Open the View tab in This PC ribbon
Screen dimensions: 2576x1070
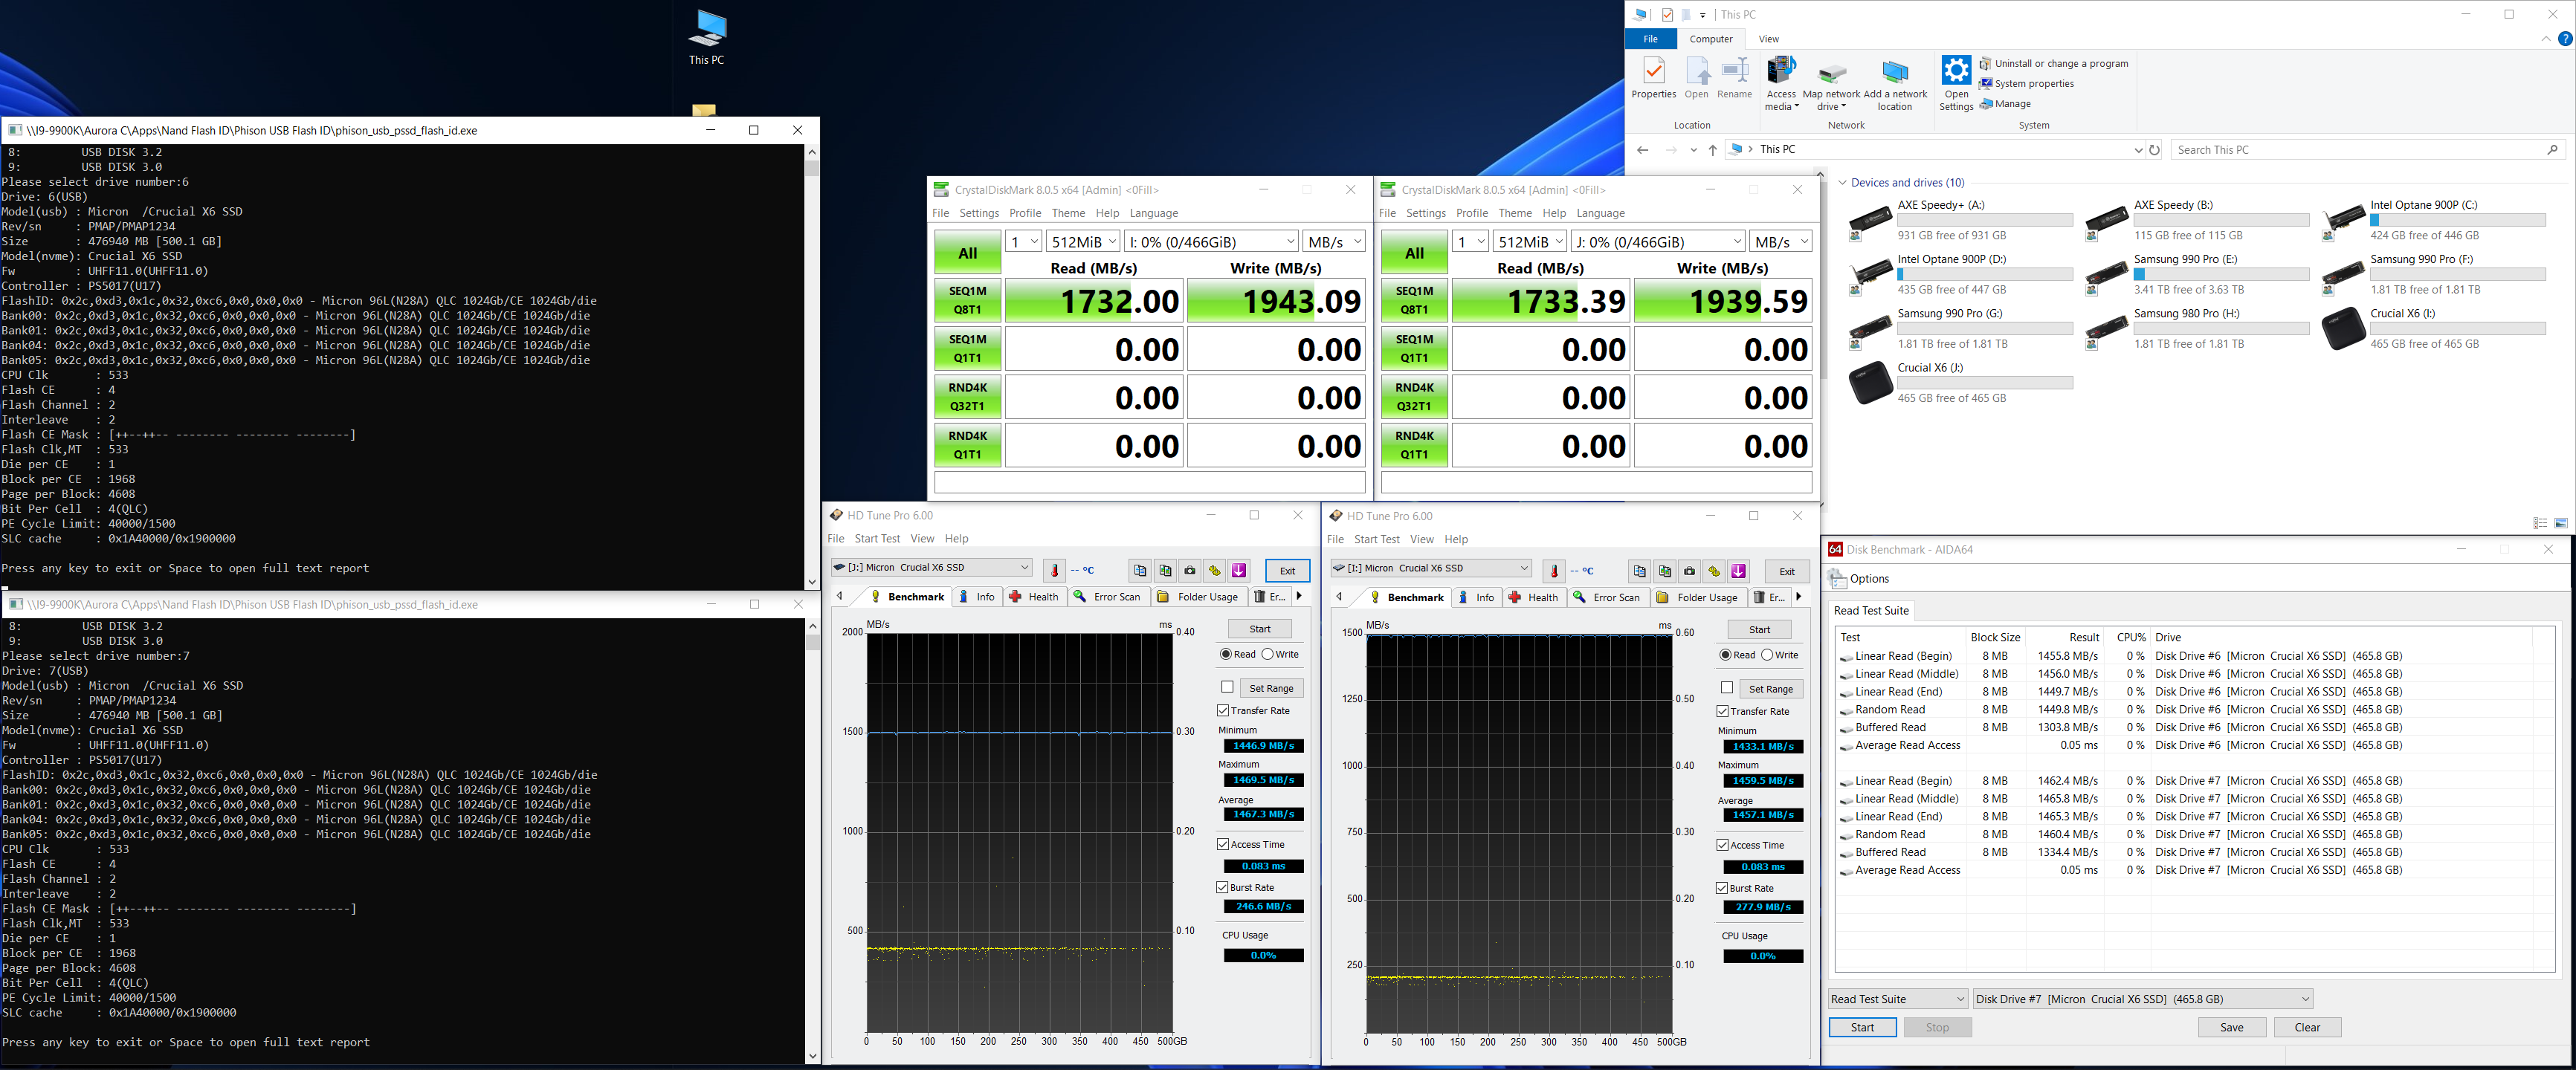(x=1768, y=39)
